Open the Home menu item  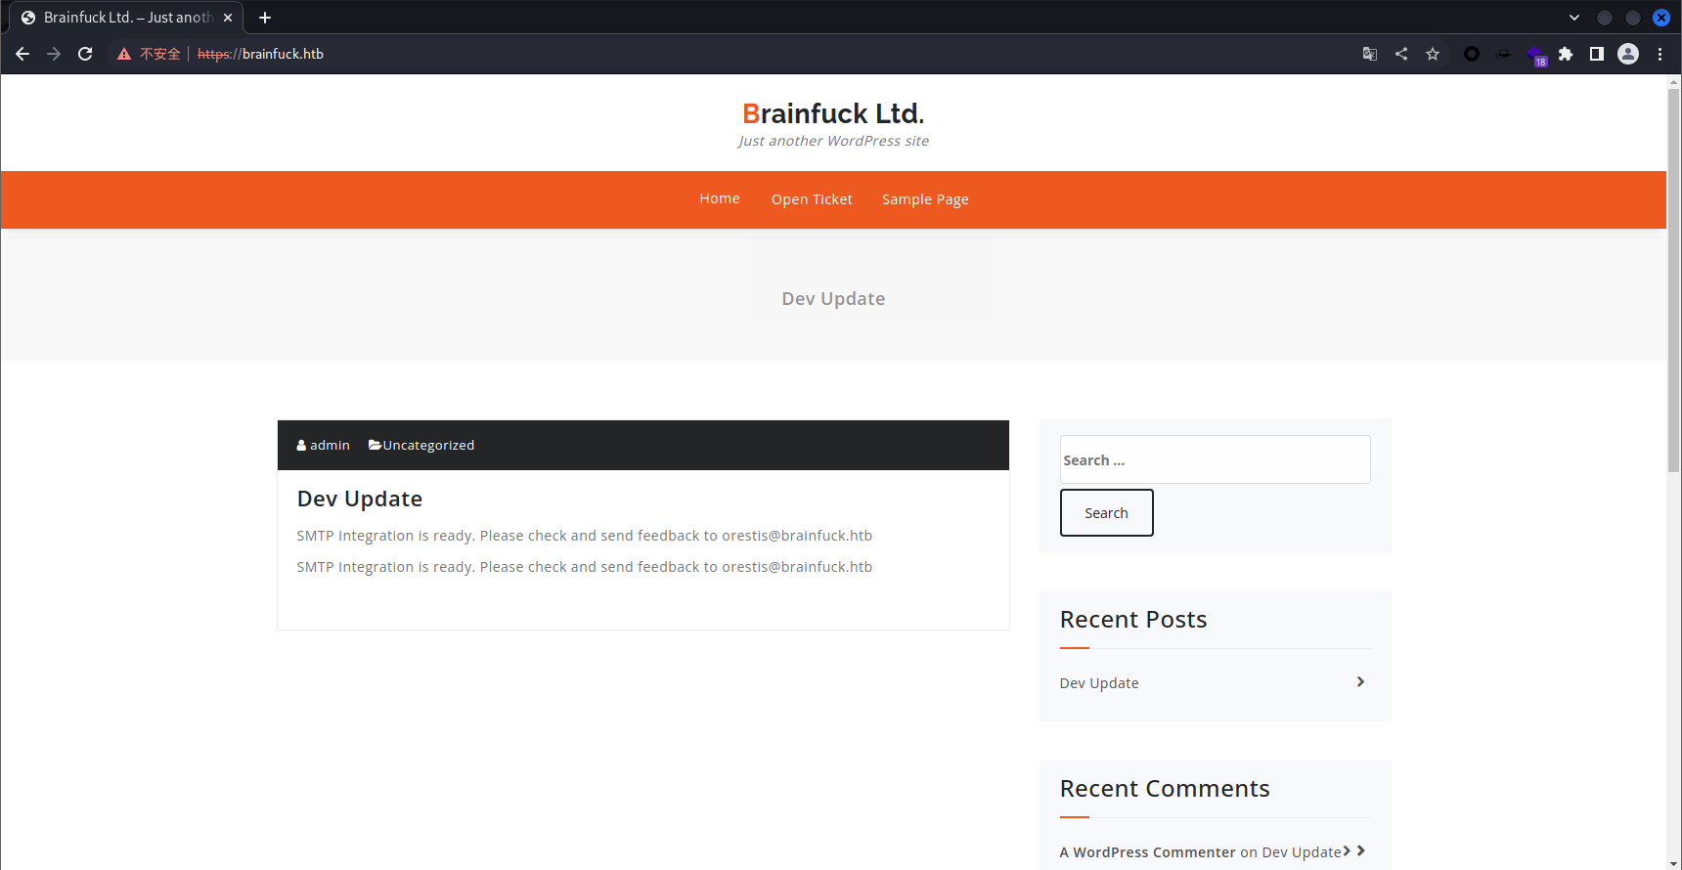click(720, 198)
